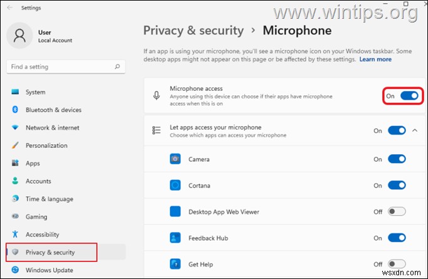Open the Learn more link
Screen dimensions: 428x279
point(375,60)
